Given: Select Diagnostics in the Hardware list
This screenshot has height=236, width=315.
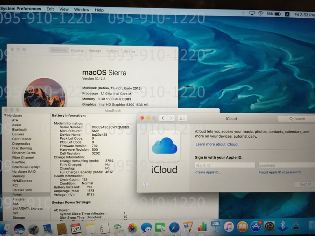Looking at the screenshot, I should 21,144.
